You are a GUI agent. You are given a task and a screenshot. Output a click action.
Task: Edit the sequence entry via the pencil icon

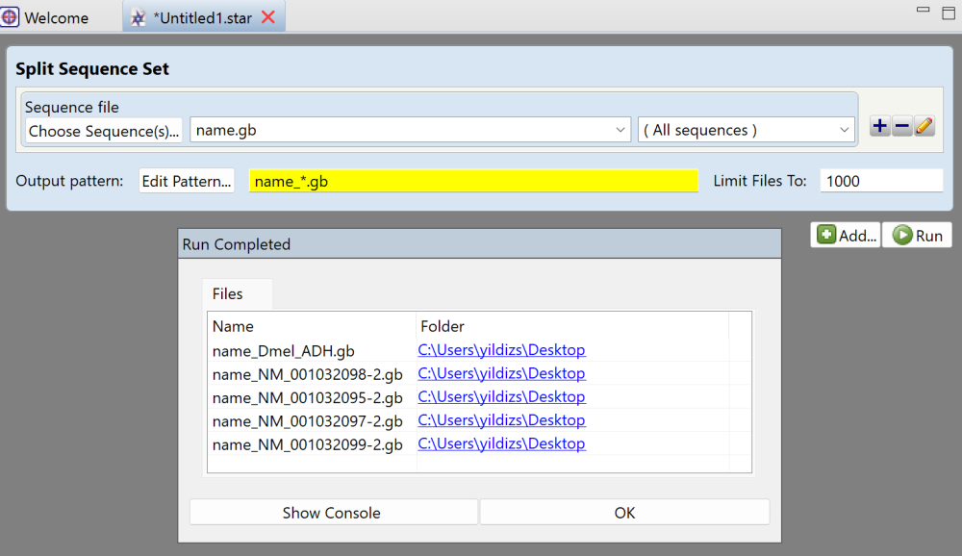924,125
